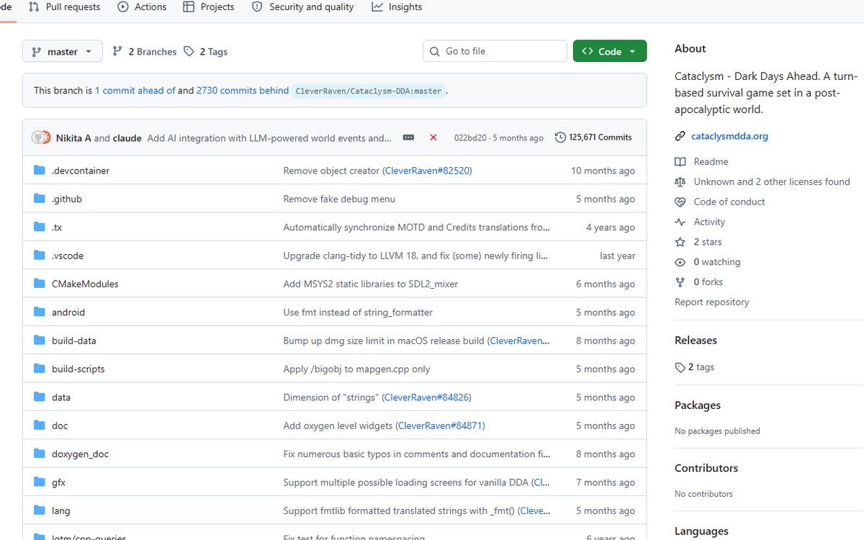
Task: Open the Readme link
Action: (711, 162)
